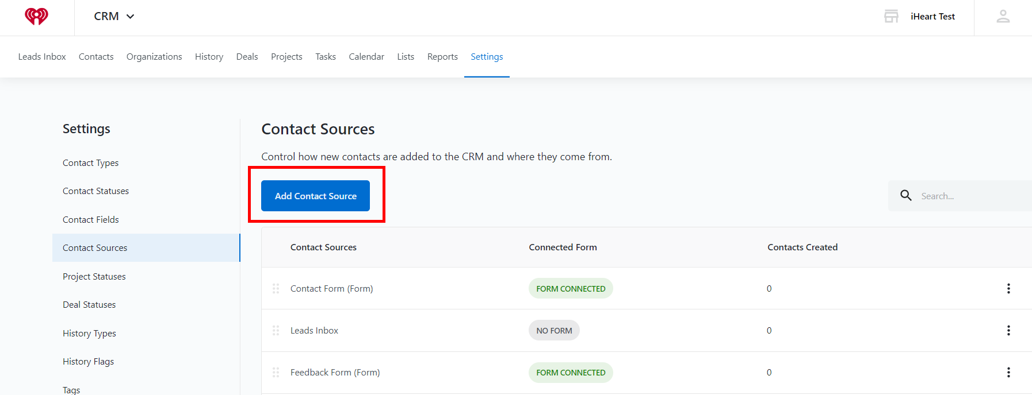Open Contact Fields settings
Image resolution: width=1032 pixels, height=395 pixels.
[91, 220]
